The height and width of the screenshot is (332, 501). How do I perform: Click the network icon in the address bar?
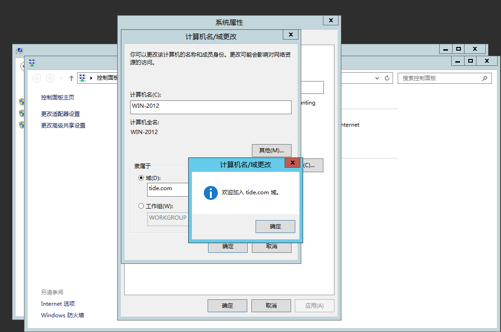point(83,78)
